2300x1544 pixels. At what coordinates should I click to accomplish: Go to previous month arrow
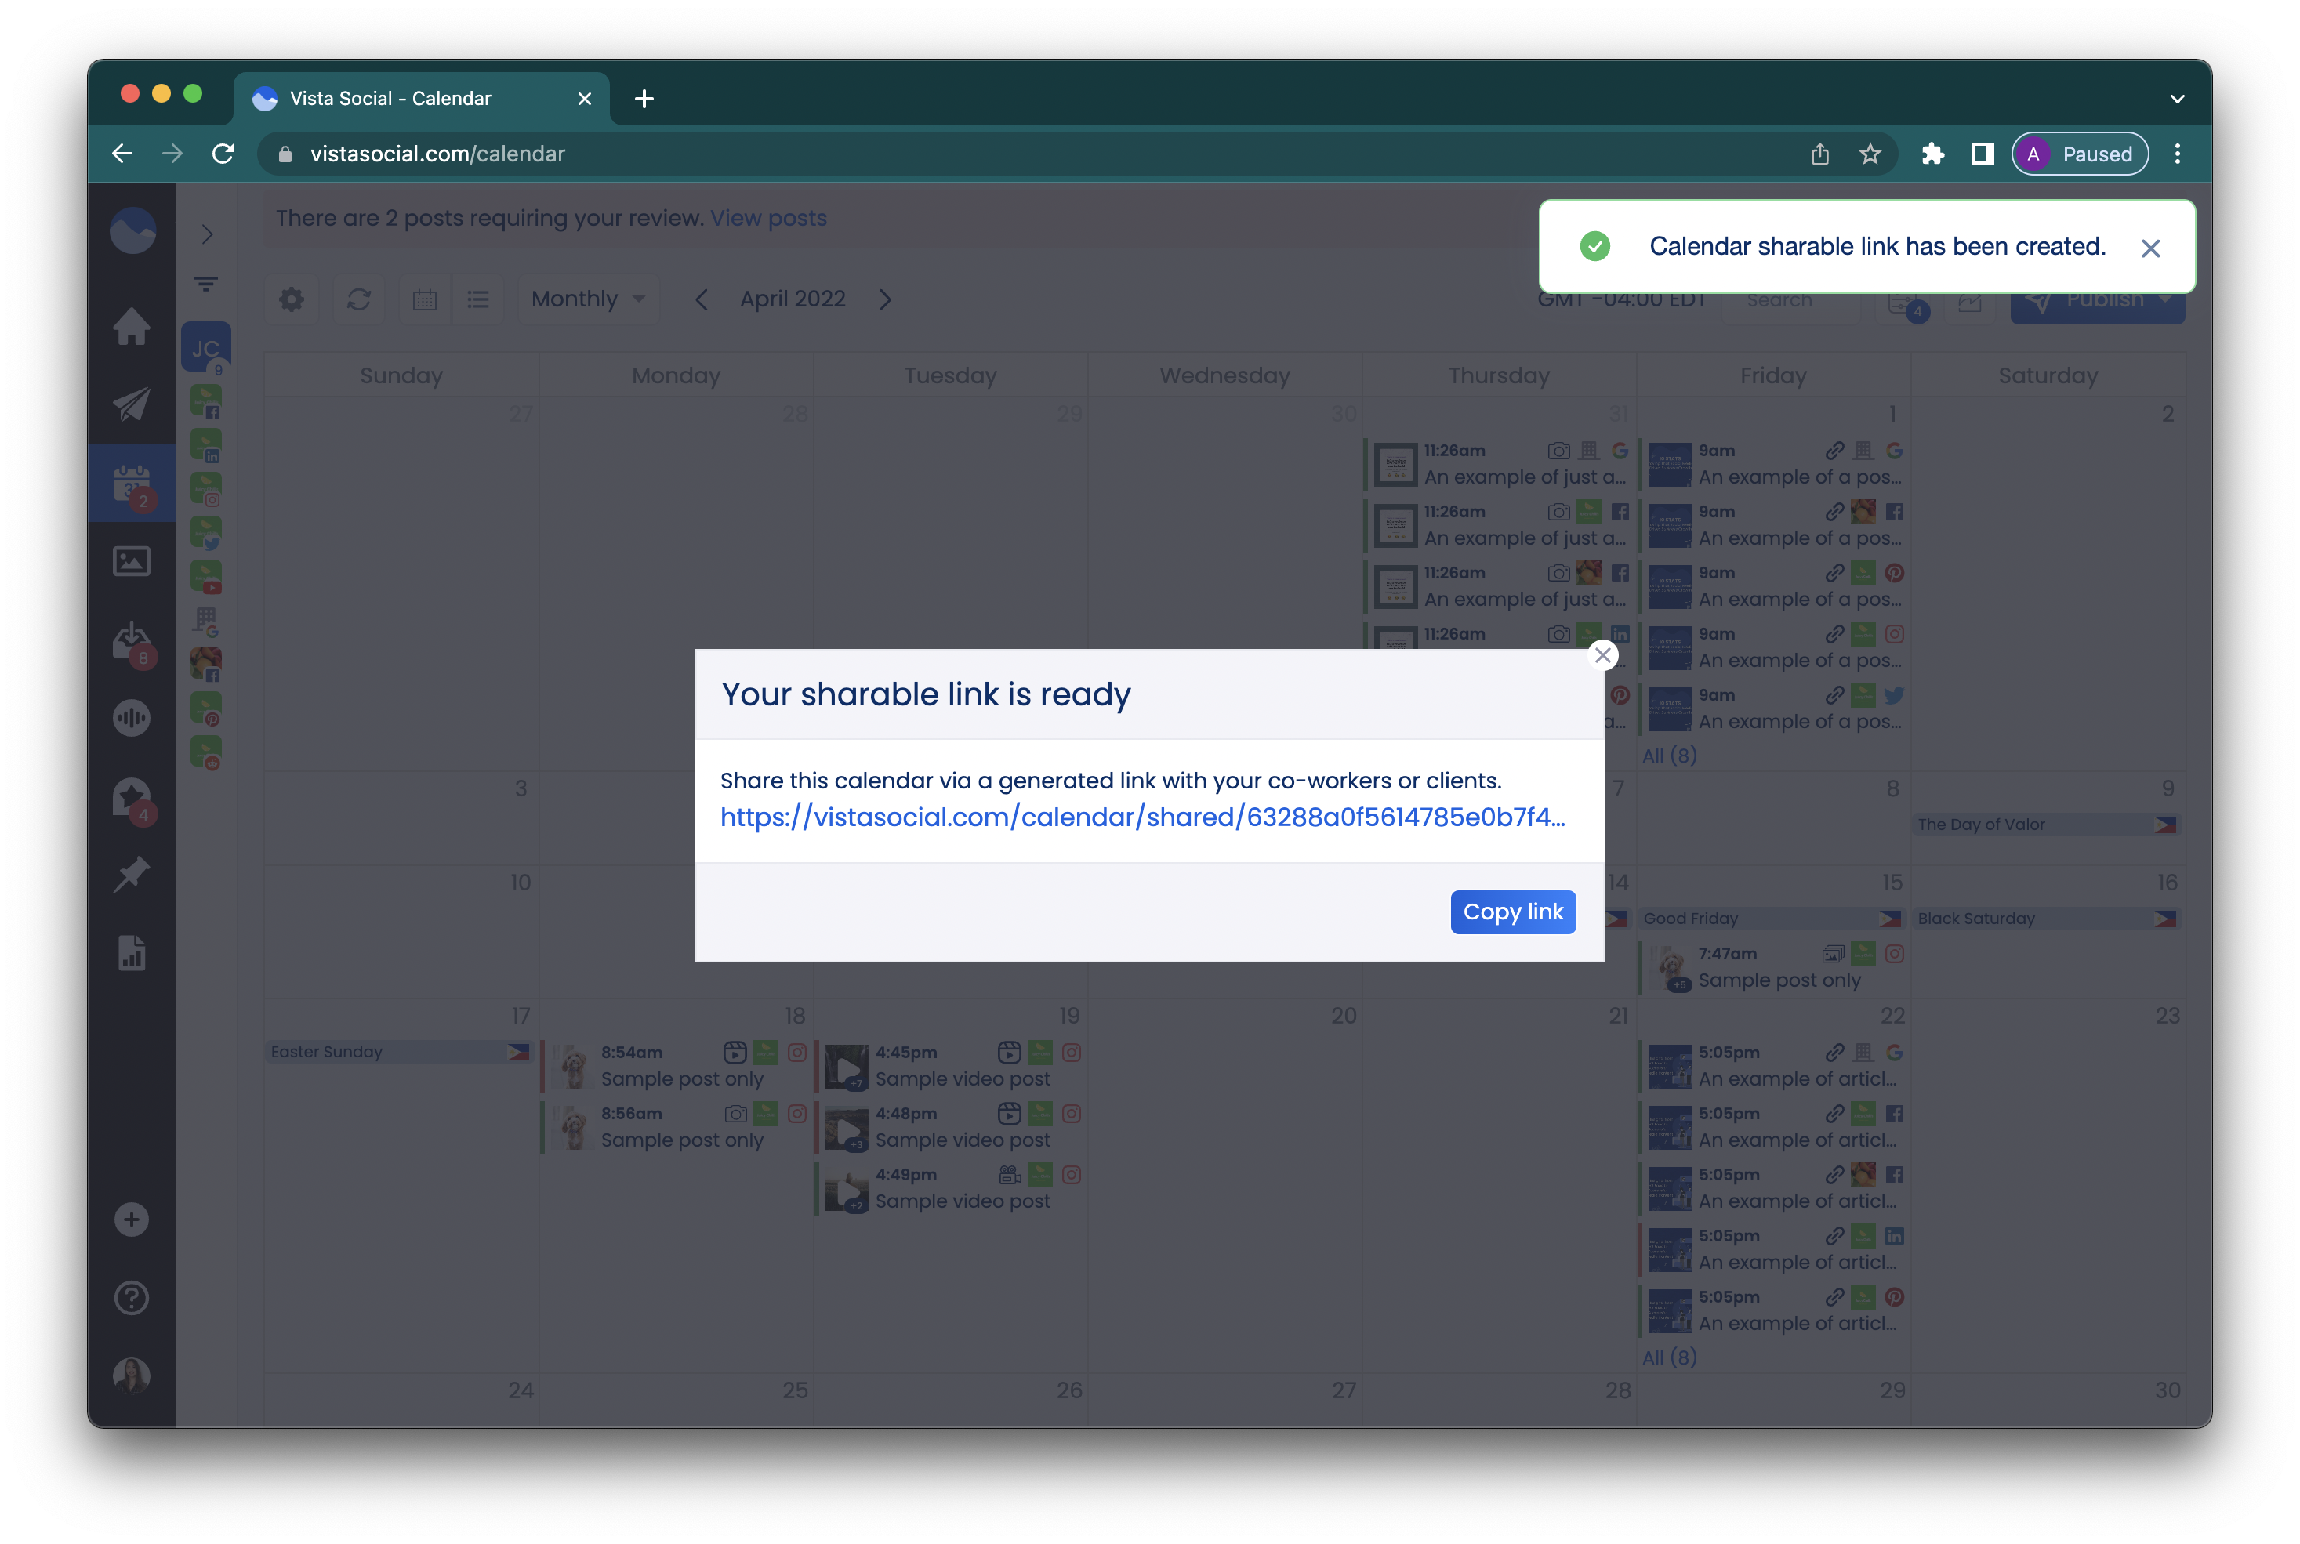click(x=701, y=299)
